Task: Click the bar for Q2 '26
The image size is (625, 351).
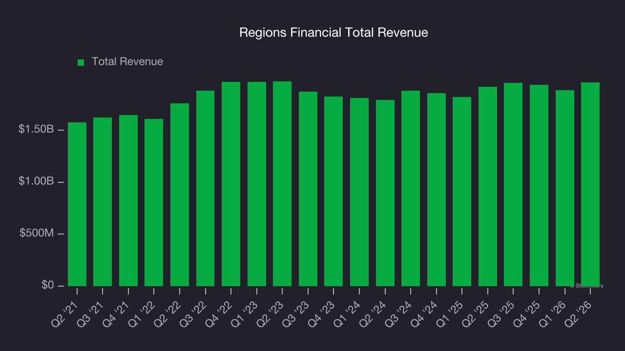Action: tap(590, 184)
